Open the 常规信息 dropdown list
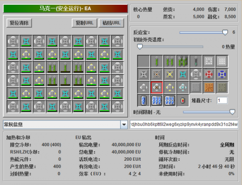 tap(124, 124)
